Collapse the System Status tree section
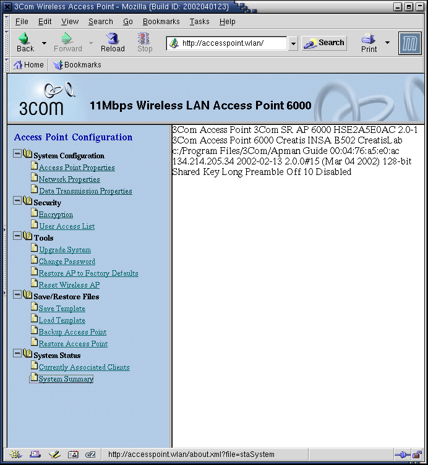This screenshot has height=465, width=428. click(17, 353)
